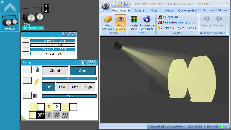Click the 3D application button

click(x=105, y=6)
